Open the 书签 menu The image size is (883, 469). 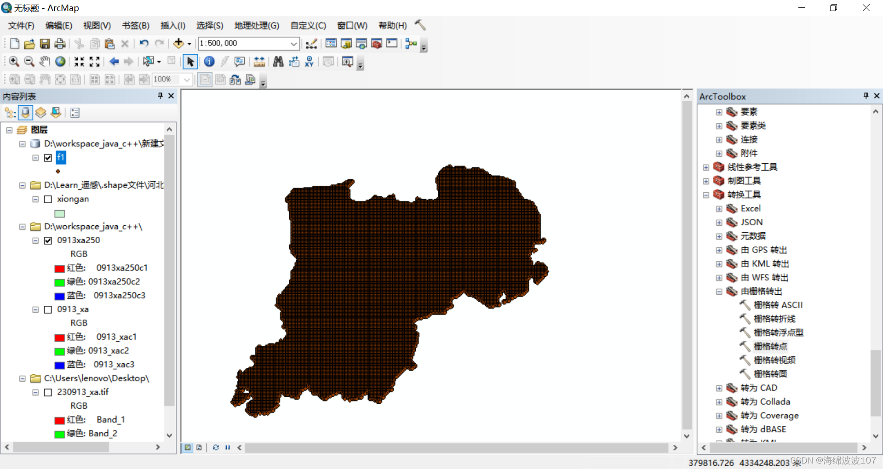135,26
